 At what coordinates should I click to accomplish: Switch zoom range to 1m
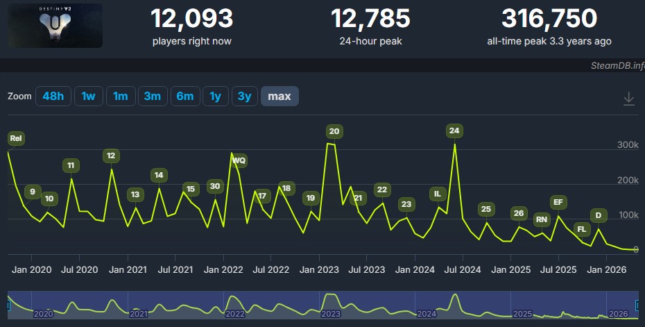click(121, 97)
